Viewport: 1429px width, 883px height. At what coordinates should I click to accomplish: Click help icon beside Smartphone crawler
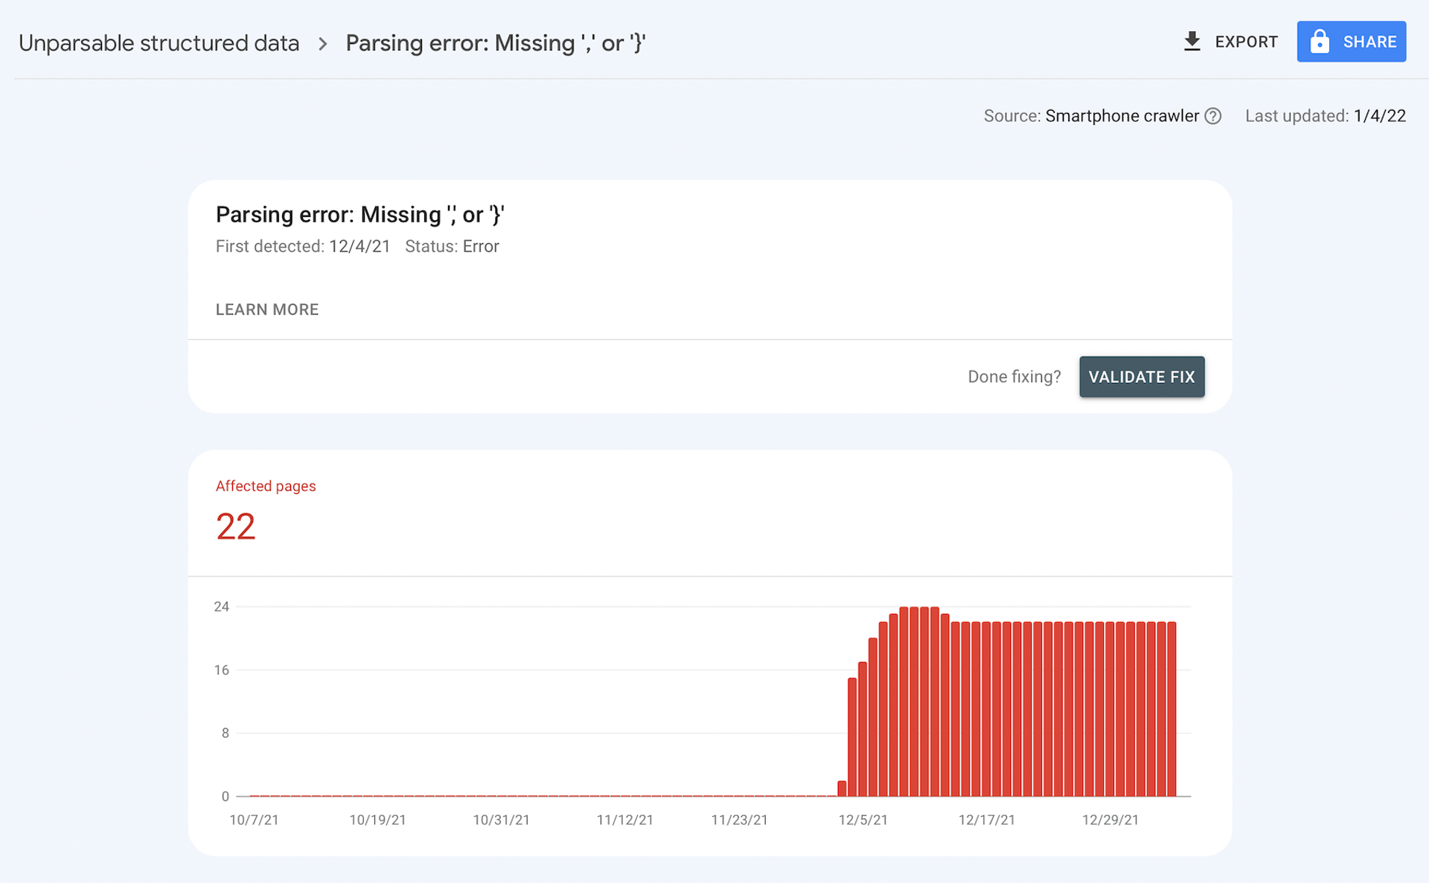[x=1212, y=116]
